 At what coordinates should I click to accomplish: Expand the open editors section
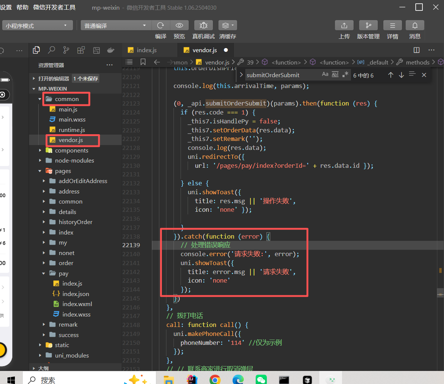click(34, 79)
